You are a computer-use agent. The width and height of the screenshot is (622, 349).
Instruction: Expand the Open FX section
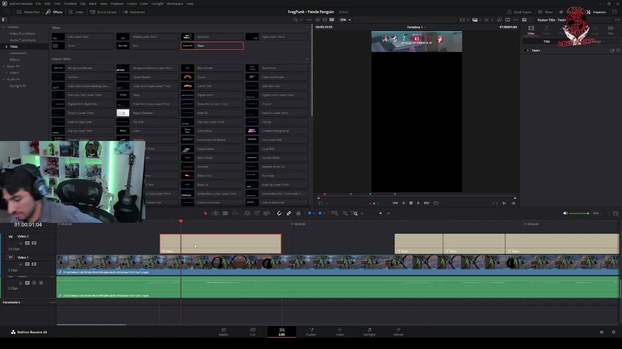point(3,66)
